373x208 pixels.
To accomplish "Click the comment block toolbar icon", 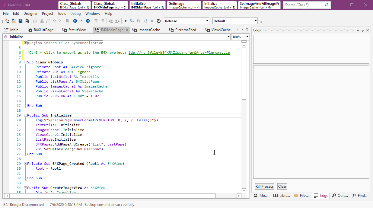I will click(x=96, y=21).
